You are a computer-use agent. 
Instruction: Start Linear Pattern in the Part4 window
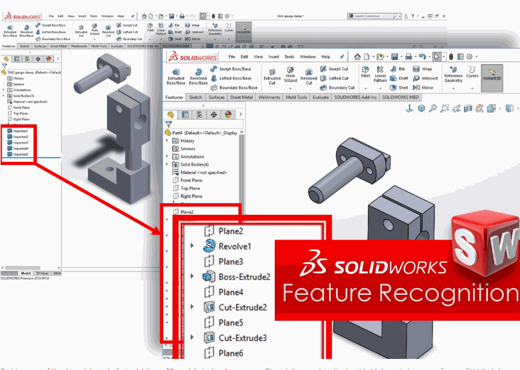[380, 74]
